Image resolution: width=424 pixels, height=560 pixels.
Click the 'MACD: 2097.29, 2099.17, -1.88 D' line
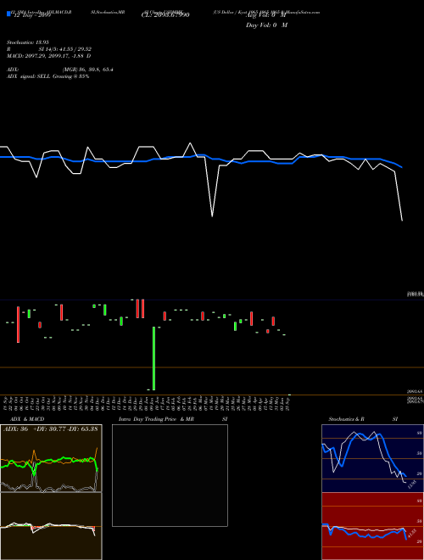pos(48,56)
